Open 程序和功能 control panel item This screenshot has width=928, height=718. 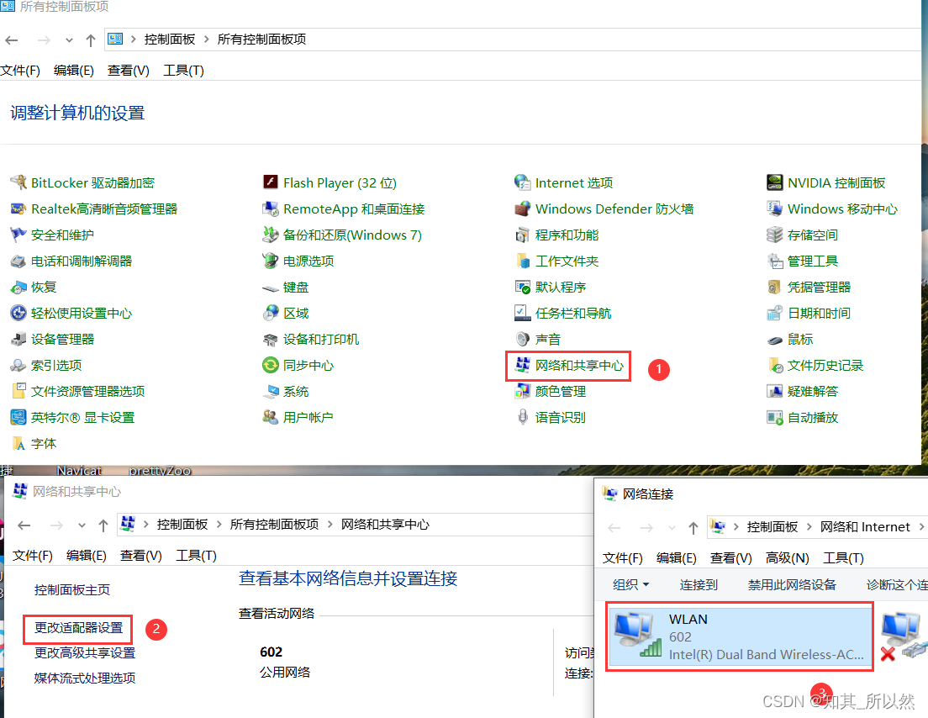556,235
